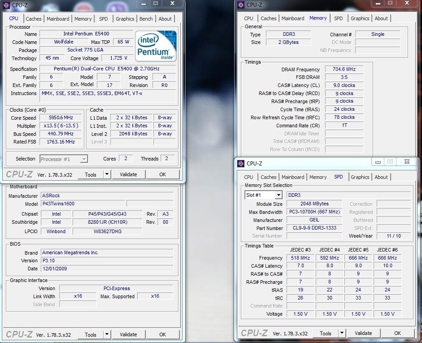Click the Bus Speed value '440.79 MHz'
This screenshot has height=343, width=422.
click(61, 134)
